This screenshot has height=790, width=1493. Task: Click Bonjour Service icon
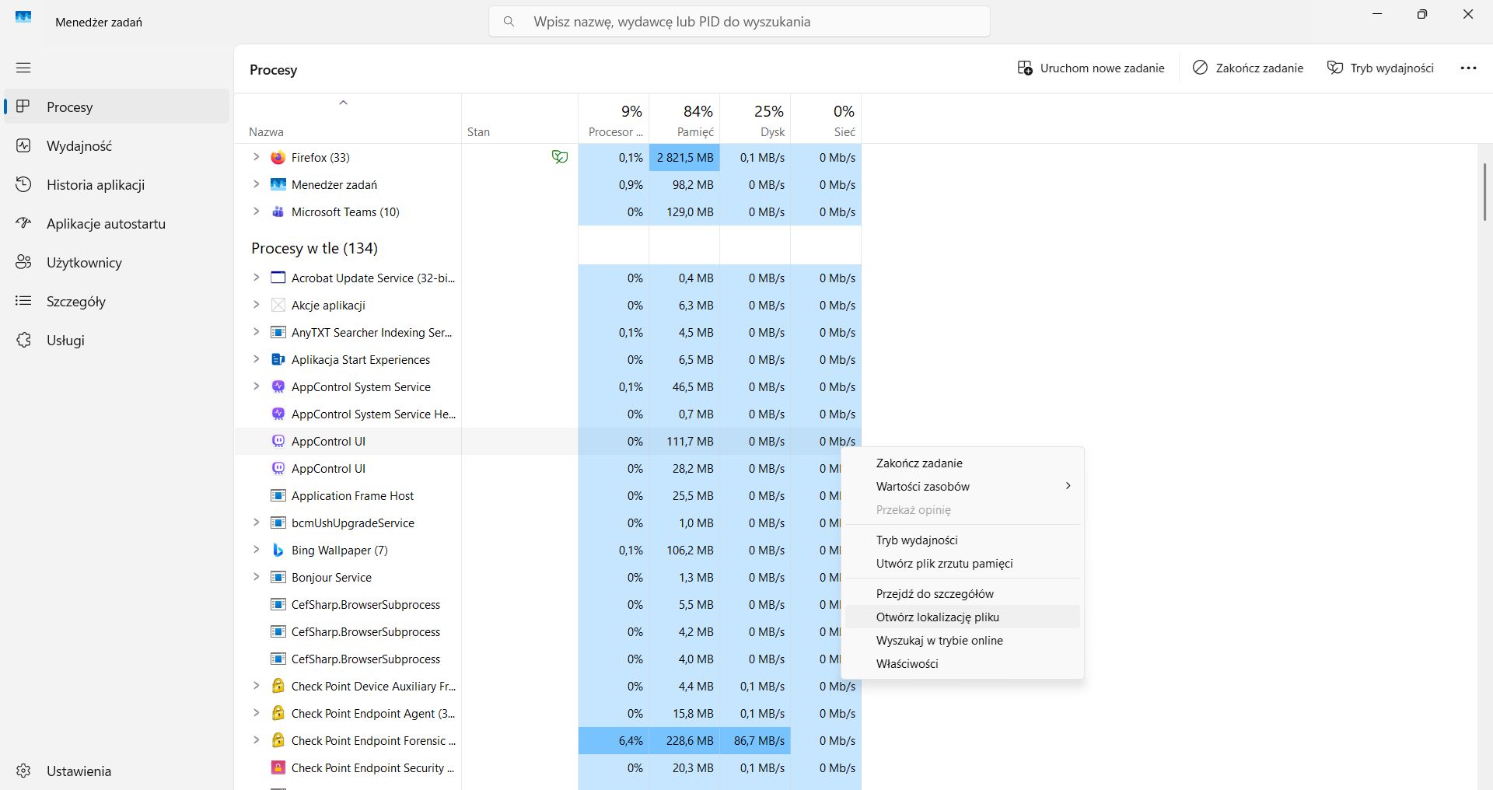[x=278, y=577]
